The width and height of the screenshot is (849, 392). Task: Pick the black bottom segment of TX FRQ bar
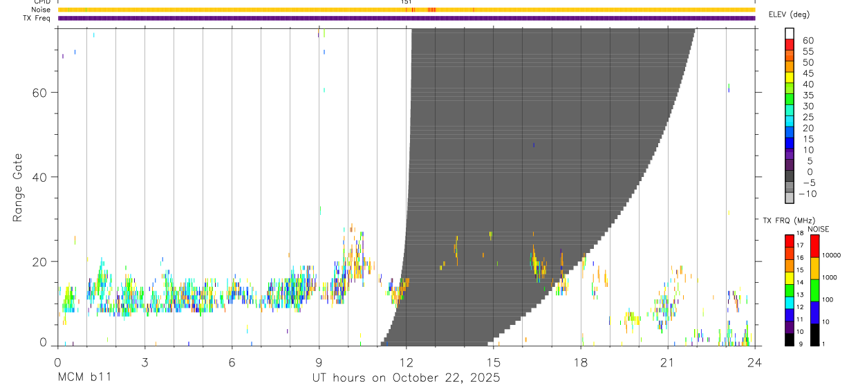(x=789, y=339)
